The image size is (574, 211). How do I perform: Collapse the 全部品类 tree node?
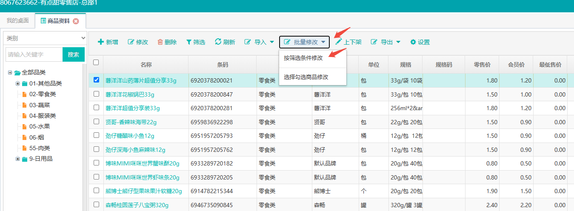click(10, 73)
